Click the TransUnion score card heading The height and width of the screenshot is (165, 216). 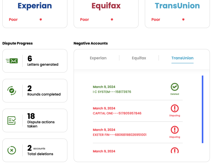click(177, 6)
